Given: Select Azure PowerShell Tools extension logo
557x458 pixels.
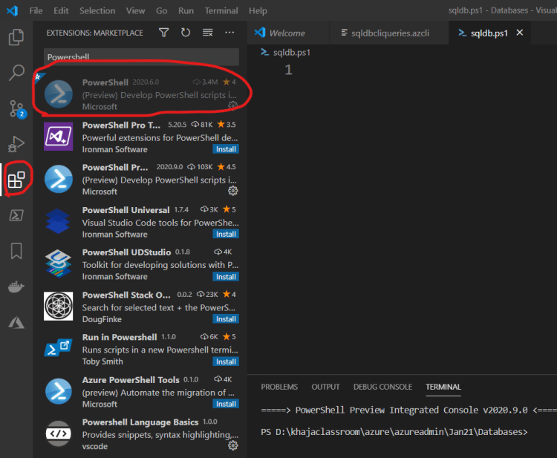Looking at the screenshot, I should 58,391.
